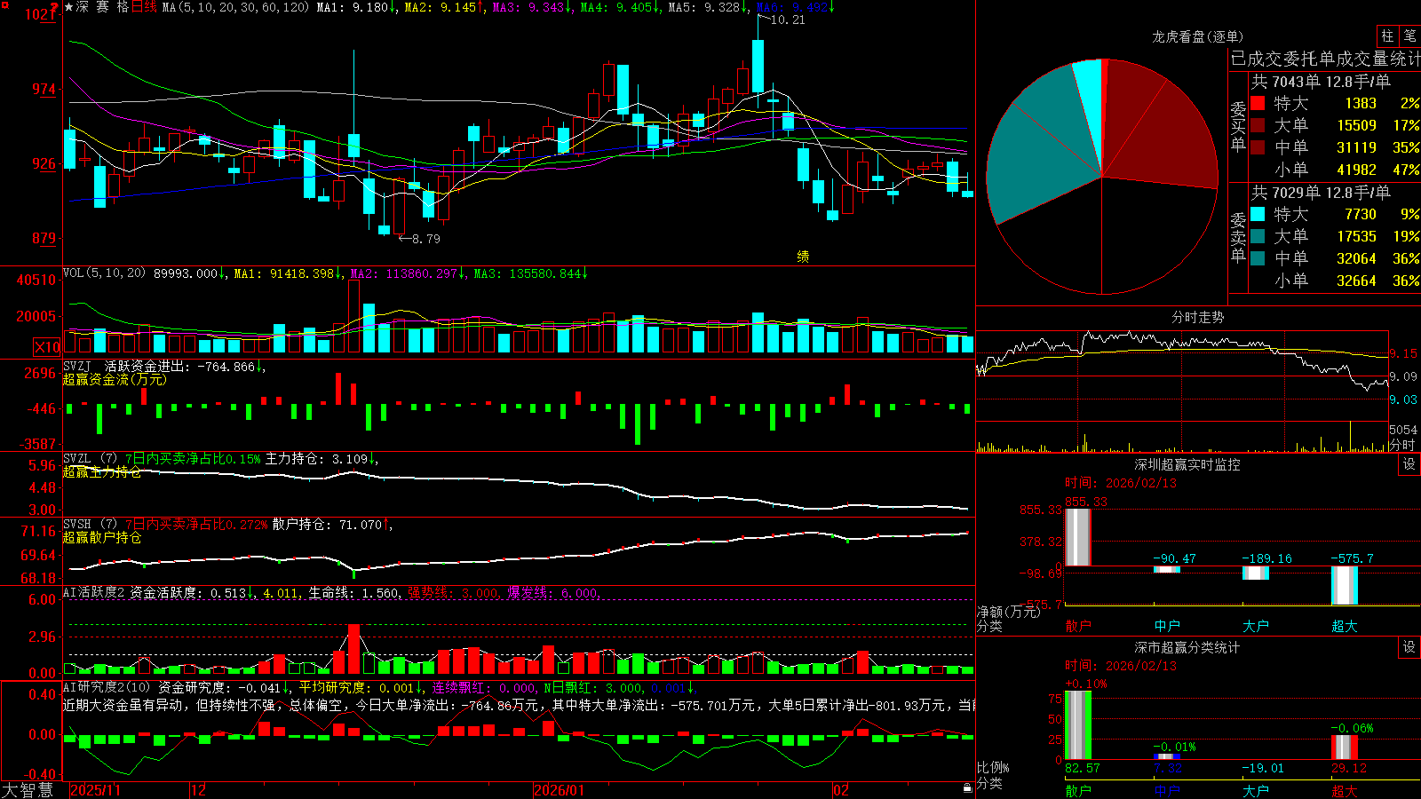Click the 共 7029单 sell order summary
The height and width of the screenshot is (799, 1421).
pyautogui.click(x=1321, y=193)
